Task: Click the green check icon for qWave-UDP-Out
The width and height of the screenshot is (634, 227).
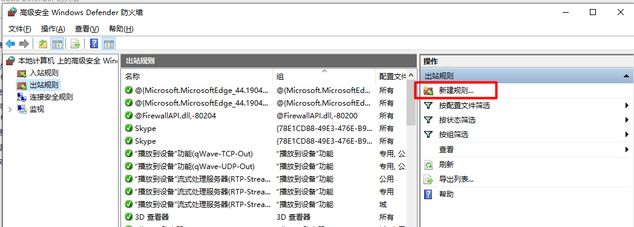Action: [129, 166]
